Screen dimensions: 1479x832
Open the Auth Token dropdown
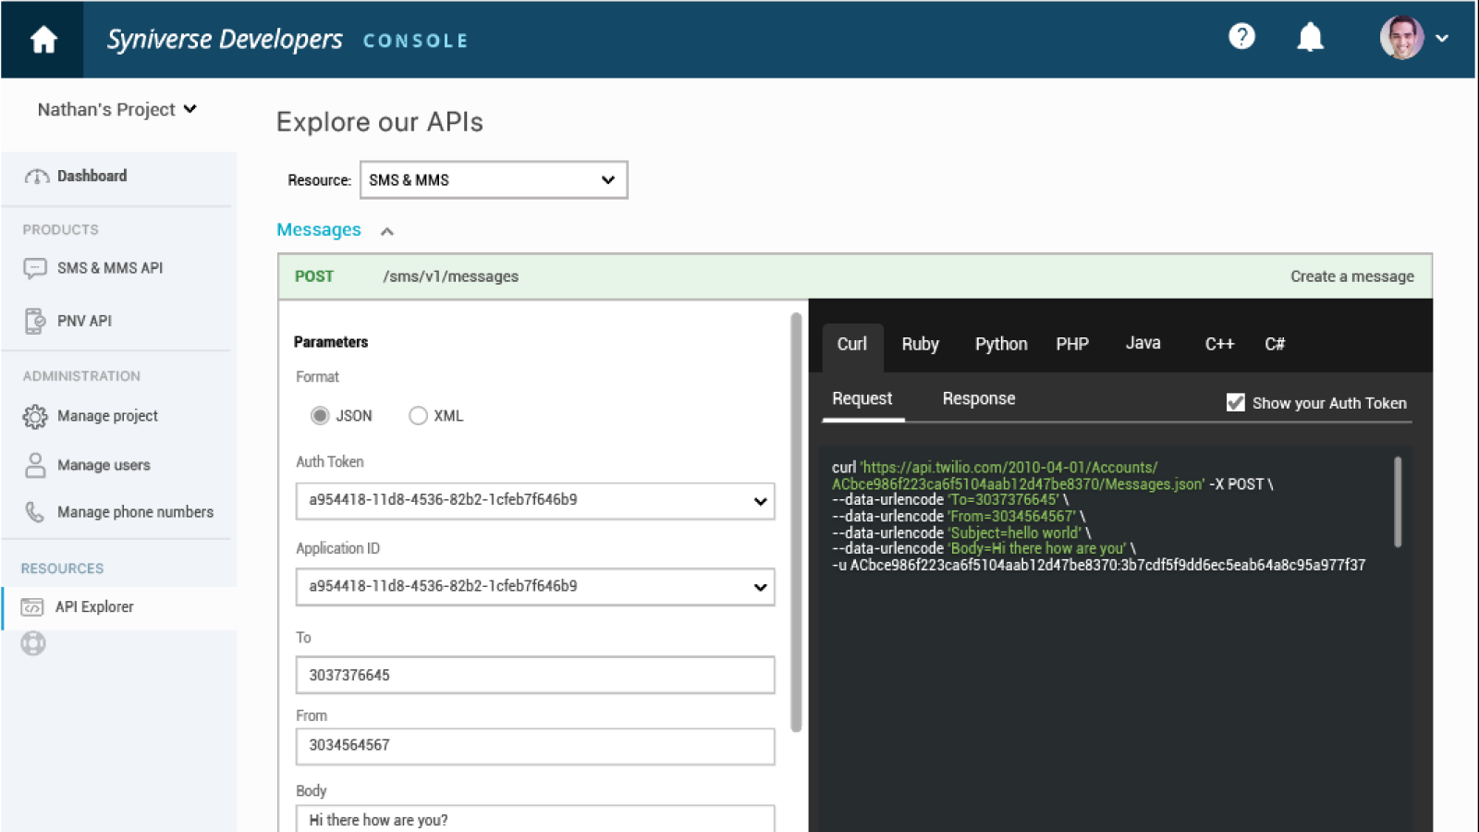(x=535, y=500)
